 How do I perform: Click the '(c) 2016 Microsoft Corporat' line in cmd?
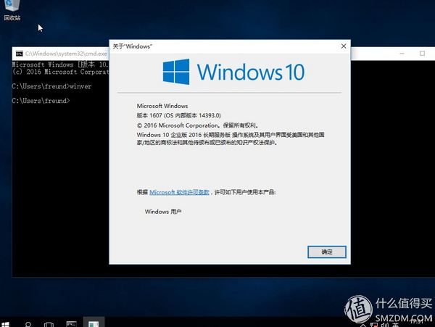(x=60, y=72)
